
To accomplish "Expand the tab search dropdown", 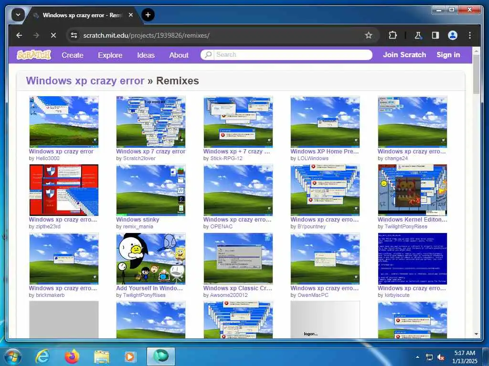I will point(18,15).
